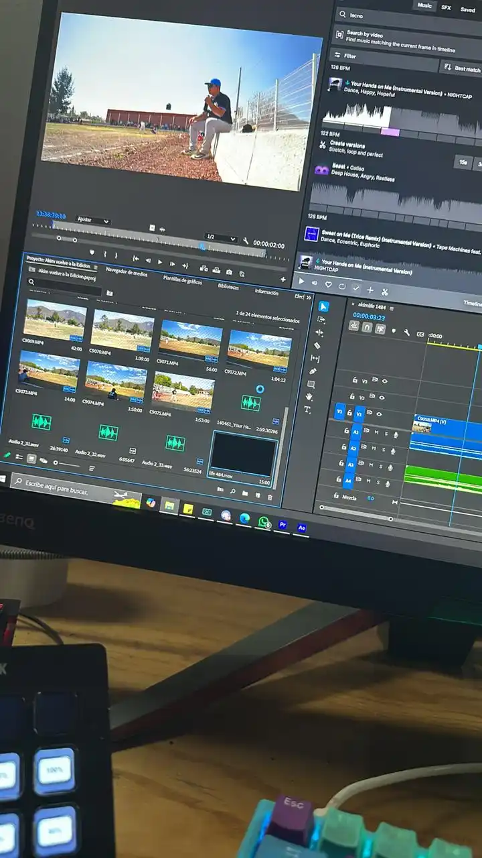Open After Effects from taskbar
This screenshot has height=858, width=482.
[302, 528]
